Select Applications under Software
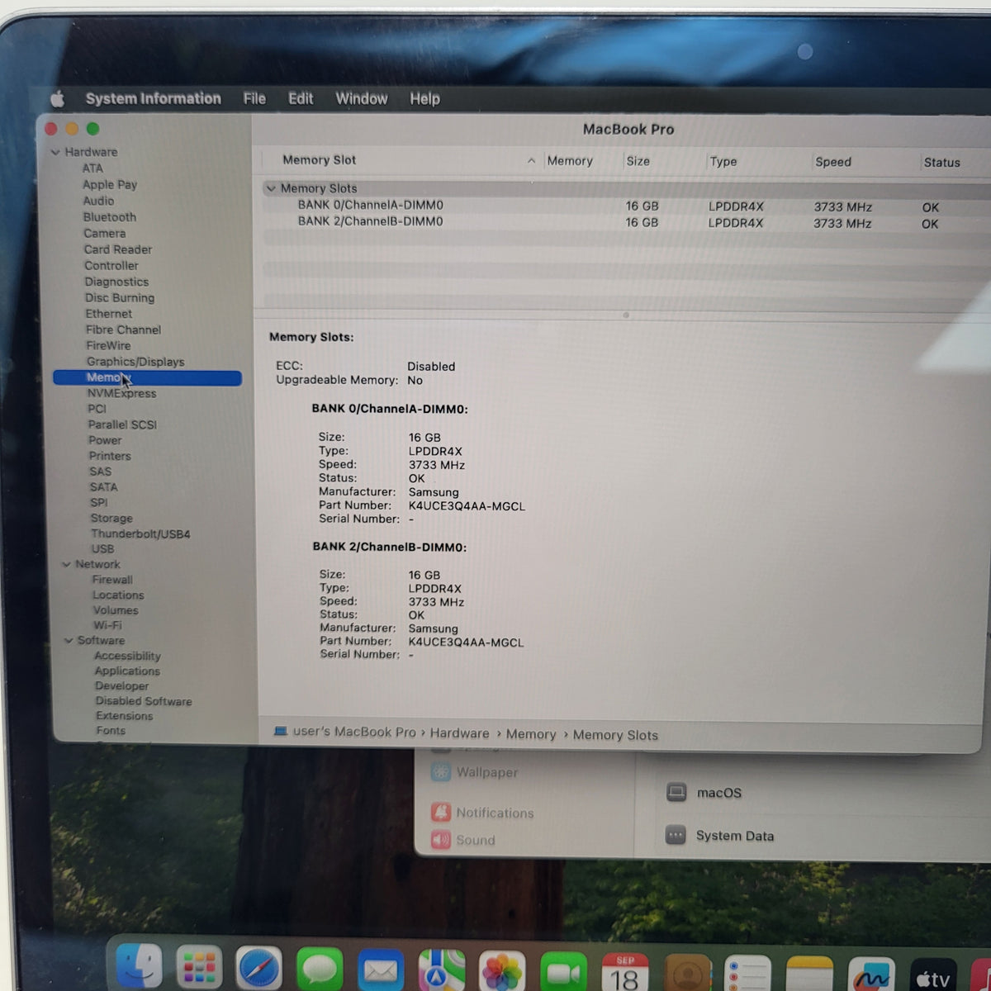991x991 pixels. click(x=127, y=671)
